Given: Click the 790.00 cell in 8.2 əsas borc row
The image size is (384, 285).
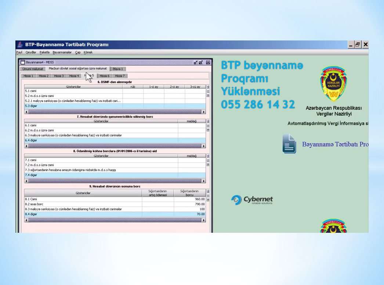Looking at the screenshot, I should point(190,204).
